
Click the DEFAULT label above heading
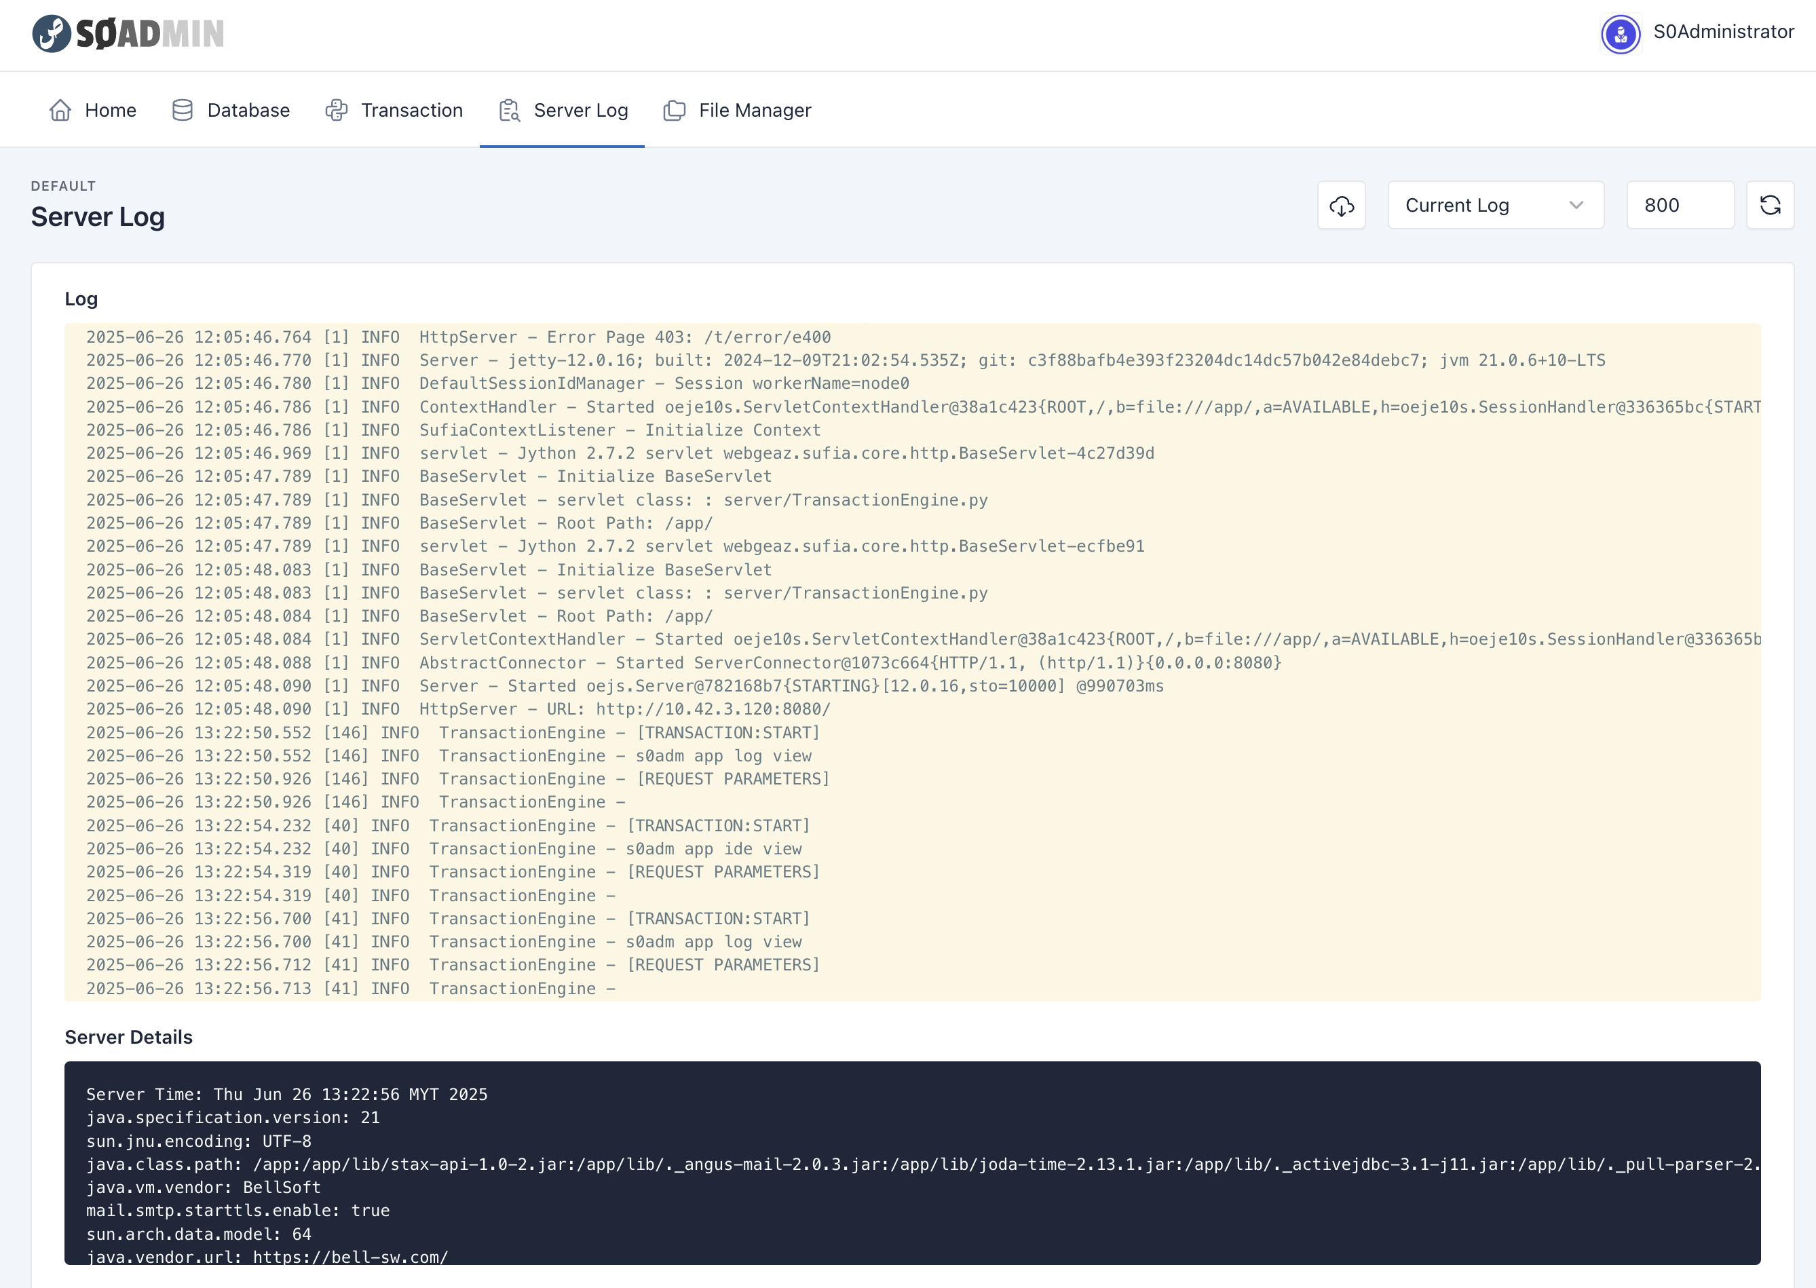pyautogui.click(x=63, y=185)
